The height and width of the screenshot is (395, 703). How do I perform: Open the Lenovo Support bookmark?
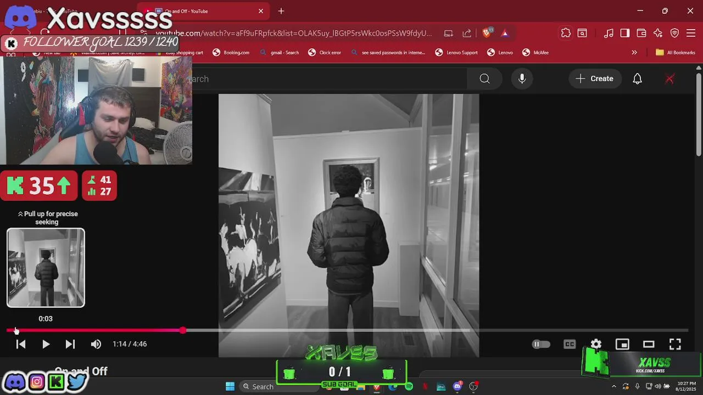[456, 53]
